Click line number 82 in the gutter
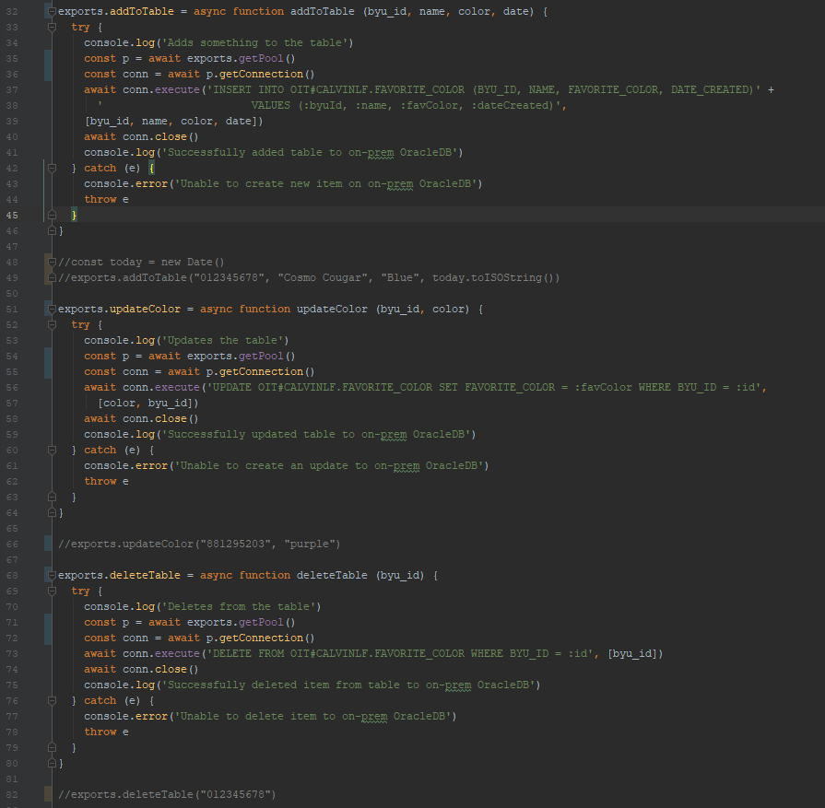Image resolution: width=825 pixels, height=808 pixels. click(12, 794)
